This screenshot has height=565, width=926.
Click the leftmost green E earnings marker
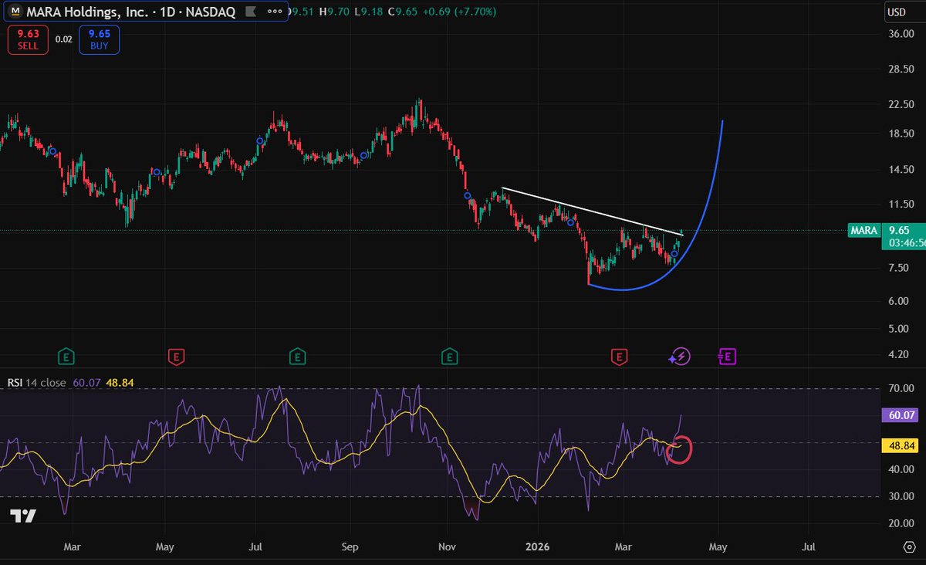tap(67, 356)
